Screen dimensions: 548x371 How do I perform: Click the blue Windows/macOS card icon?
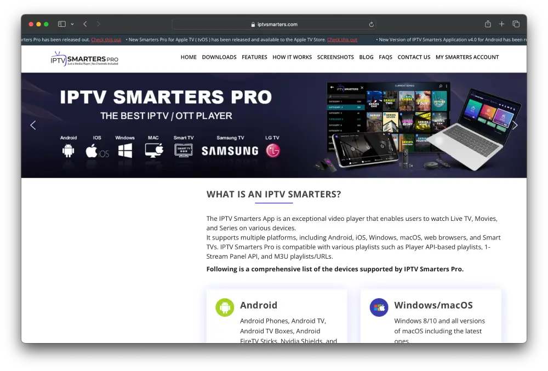[379, 307]
